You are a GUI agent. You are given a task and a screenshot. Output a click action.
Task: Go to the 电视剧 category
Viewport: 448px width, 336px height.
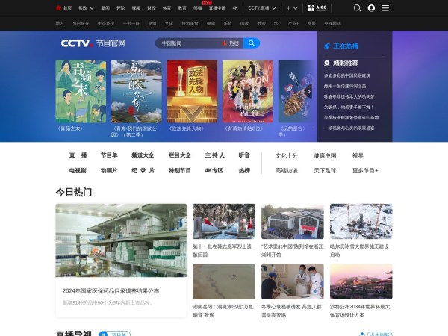tap(78, 170)
